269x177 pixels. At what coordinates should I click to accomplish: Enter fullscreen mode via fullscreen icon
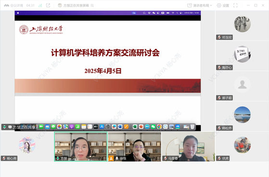pos(235,5)
